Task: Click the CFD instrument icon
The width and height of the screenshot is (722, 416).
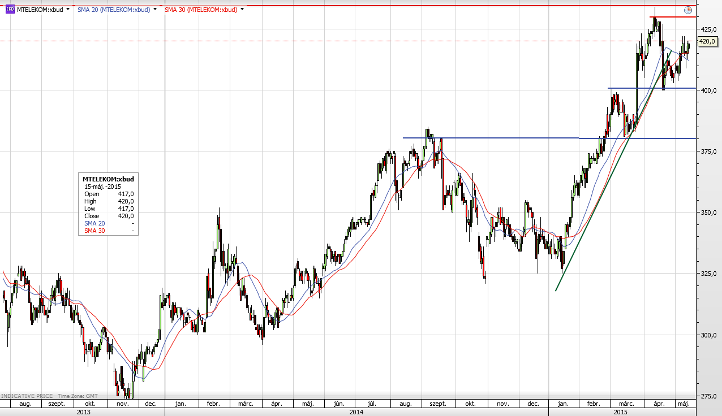Action: [x=10, y=9]
